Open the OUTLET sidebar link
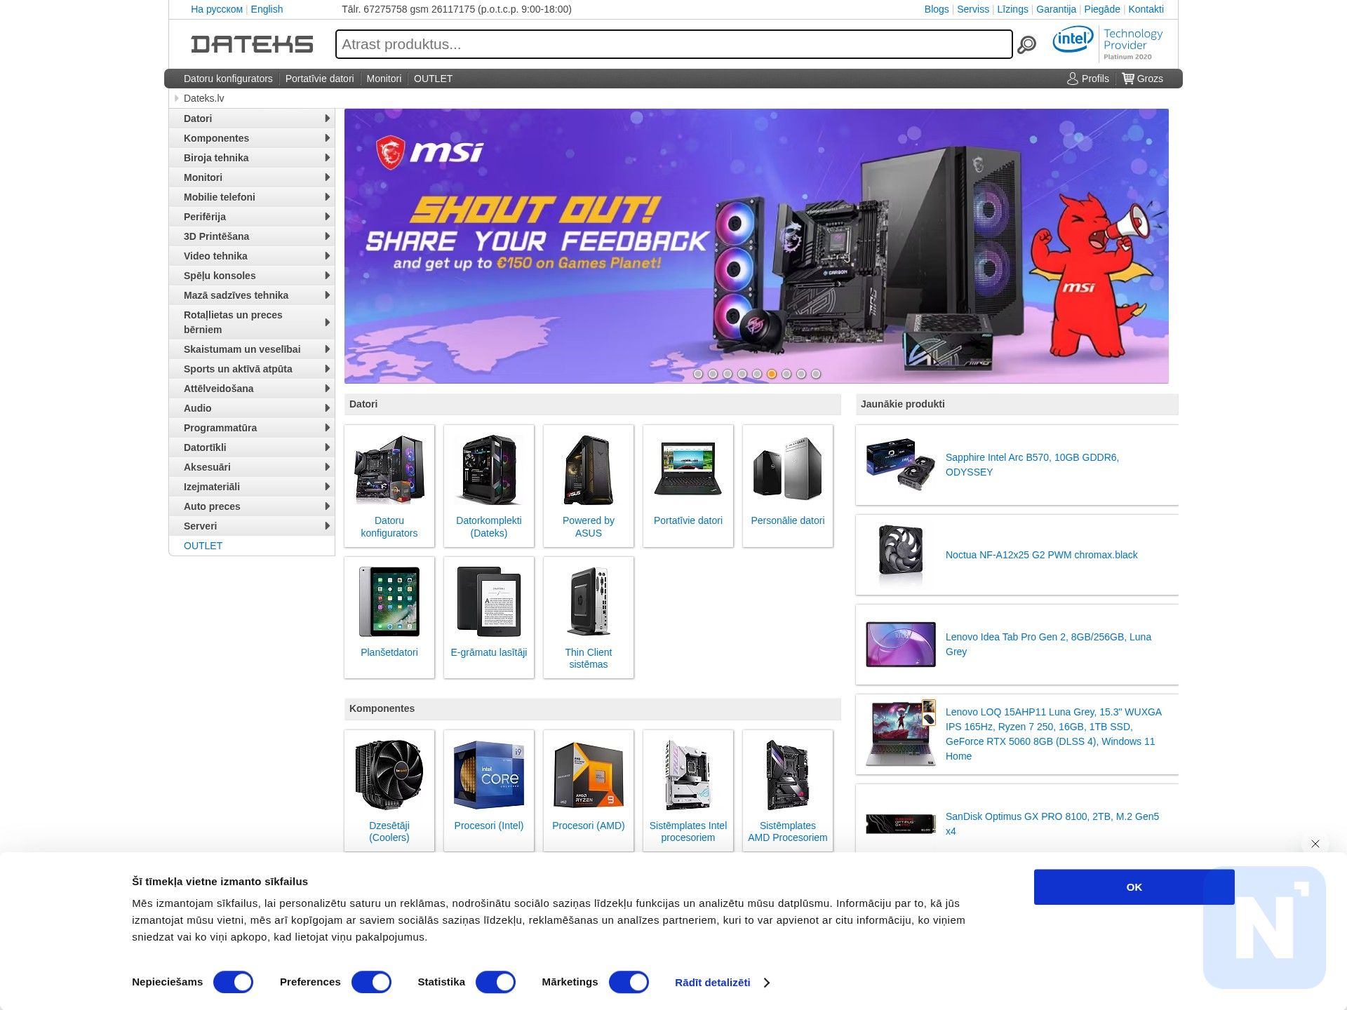Screen dimensions: 1347x1010 click(203, 546)
